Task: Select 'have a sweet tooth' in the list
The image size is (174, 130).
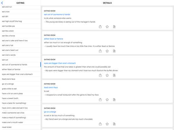Action: [x=20, y=98]
